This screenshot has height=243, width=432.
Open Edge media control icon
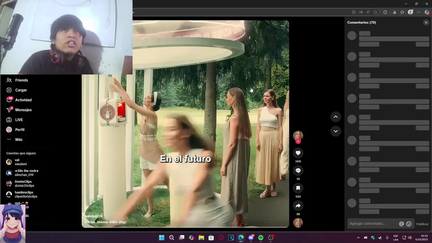394,12
